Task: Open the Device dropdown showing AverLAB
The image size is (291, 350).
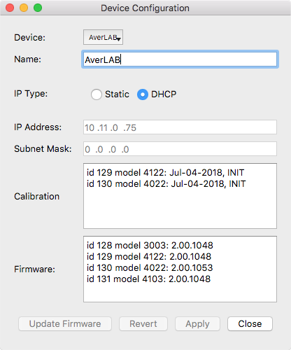Action: (x=103, y=37)
